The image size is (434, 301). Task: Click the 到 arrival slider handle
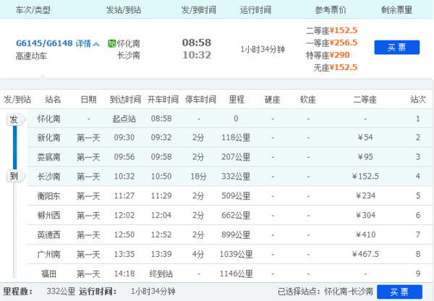(x=13, y=177)
